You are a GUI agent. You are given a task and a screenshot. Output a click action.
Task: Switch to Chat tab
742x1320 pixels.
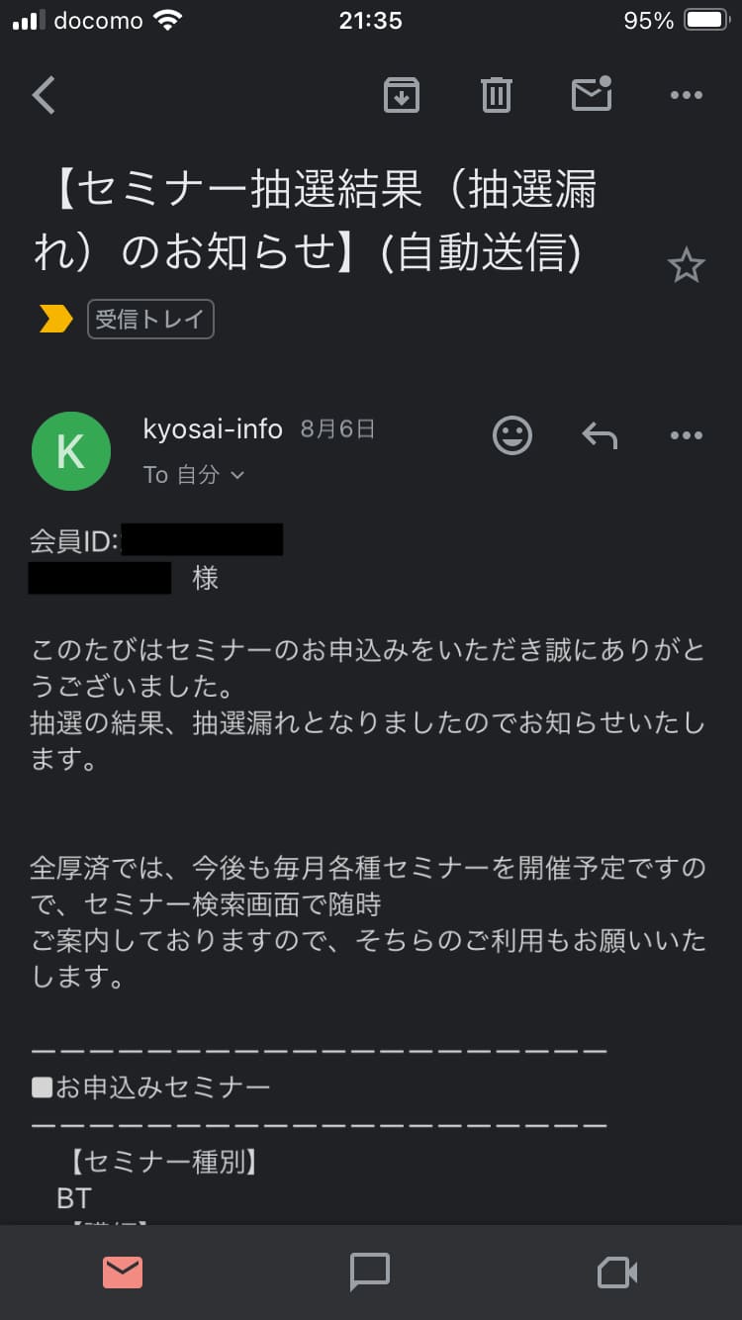click(370, 1272)
